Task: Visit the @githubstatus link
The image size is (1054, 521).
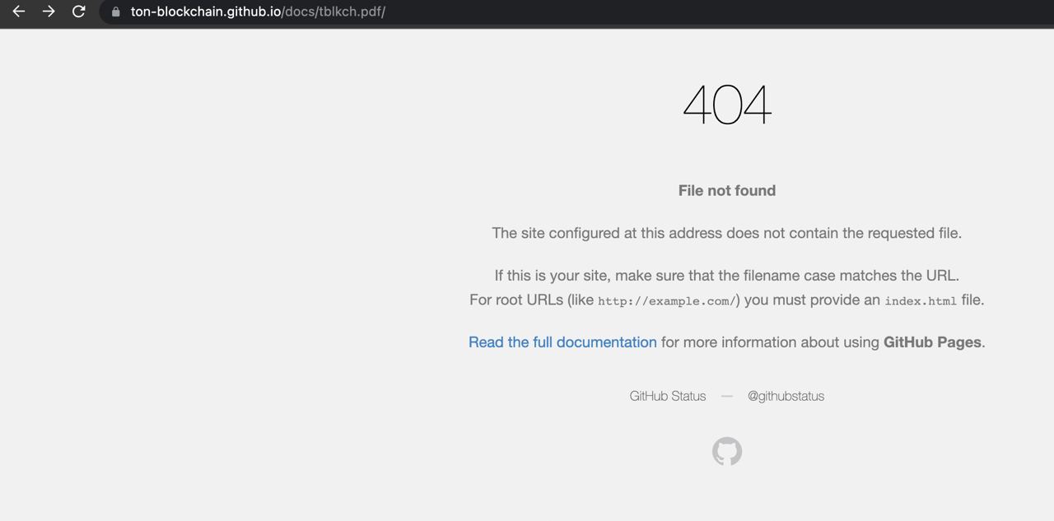Action: pos(786,396)
